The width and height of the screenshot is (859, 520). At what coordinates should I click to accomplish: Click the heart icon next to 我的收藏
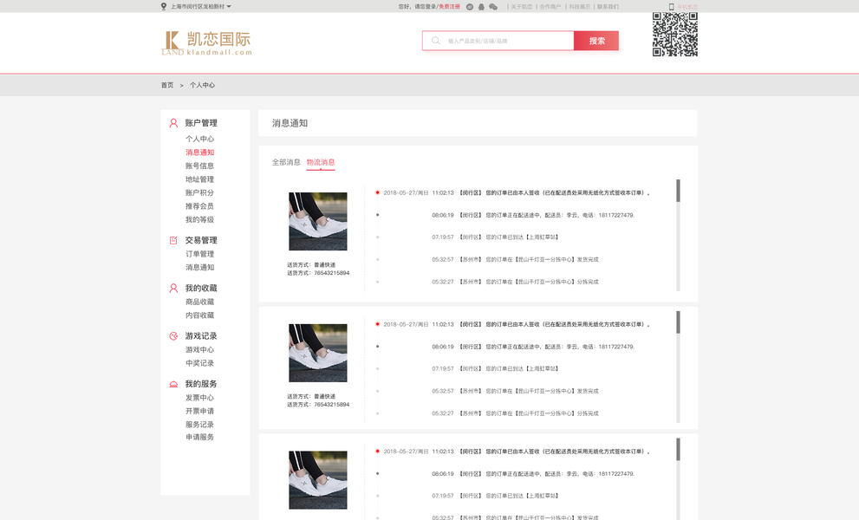pos(172,288)
